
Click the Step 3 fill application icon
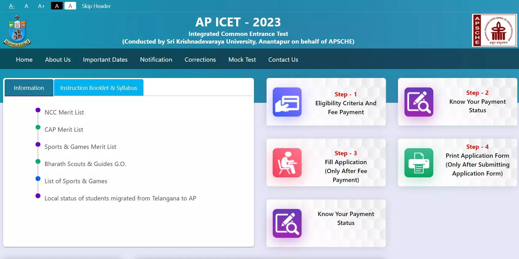[x=287, y=163]
